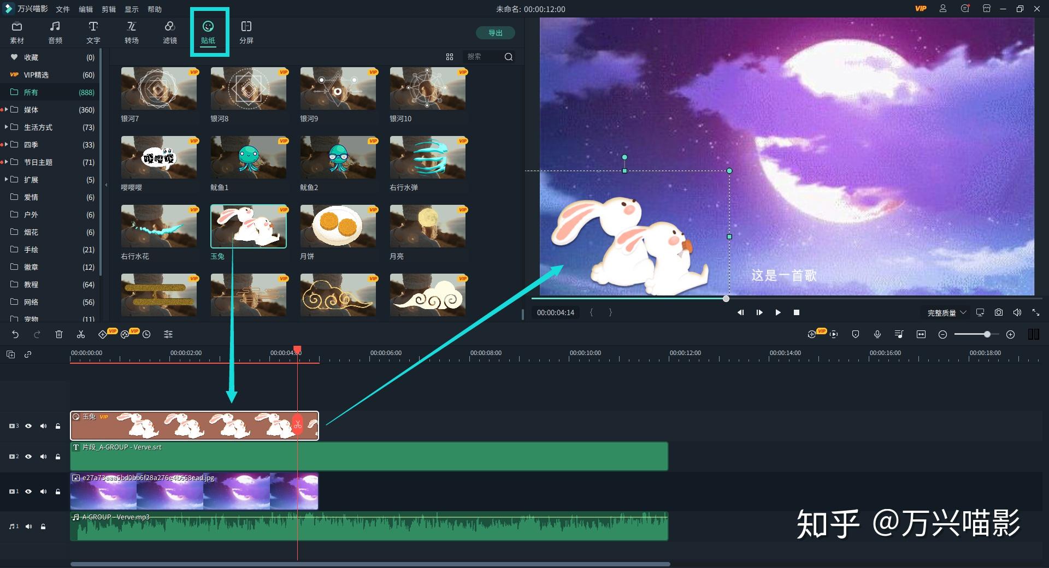Toggle the lock on video track 1

click(58, 492)
